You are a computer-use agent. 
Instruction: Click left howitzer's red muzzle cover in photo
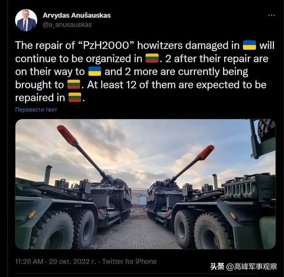coord(67,135)
